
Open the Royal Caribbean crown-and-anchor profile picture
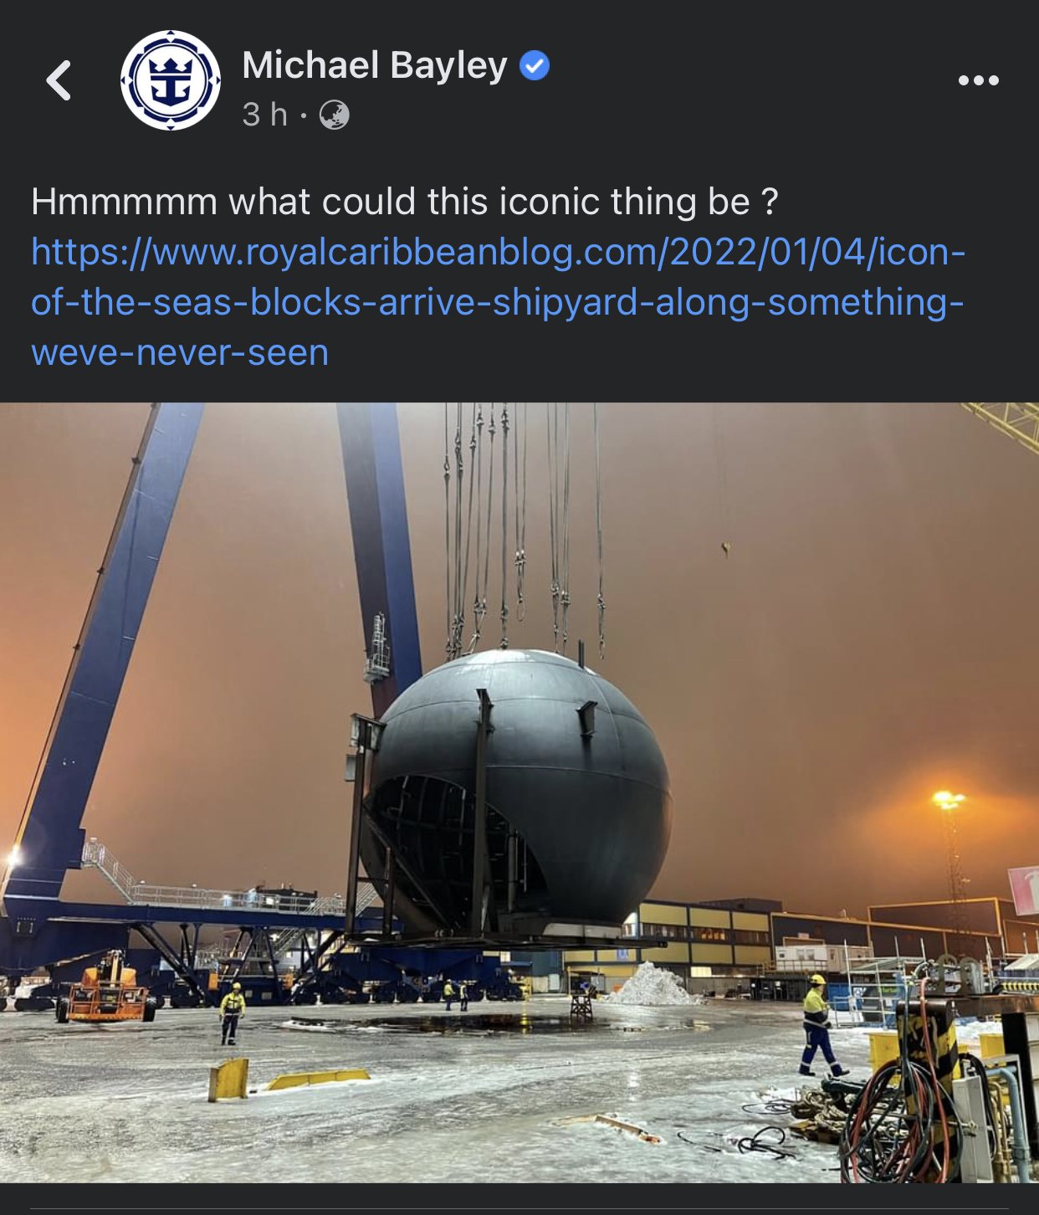[171, 80]
